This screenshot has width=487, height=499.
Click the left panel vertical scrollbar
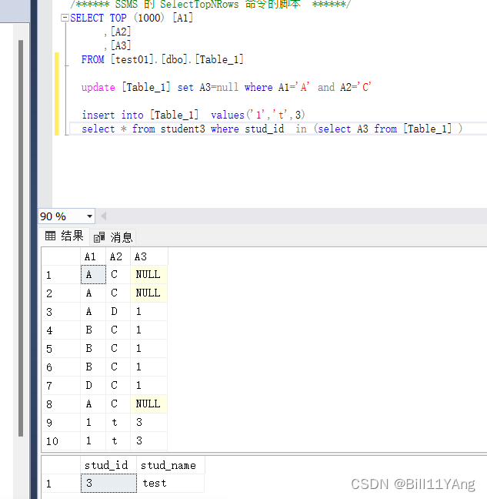click(21, 239)
